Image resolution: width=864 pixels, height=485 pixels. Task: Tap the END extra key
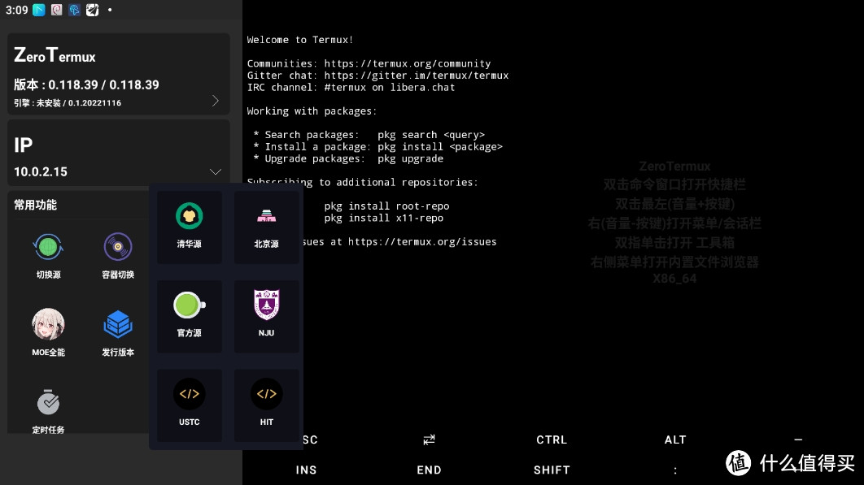pyautogui.click(x=429, y=470)
